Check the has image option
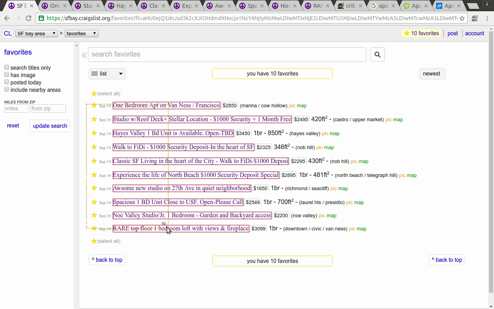This screenshot has height=309, width=494. click(7, 75)
